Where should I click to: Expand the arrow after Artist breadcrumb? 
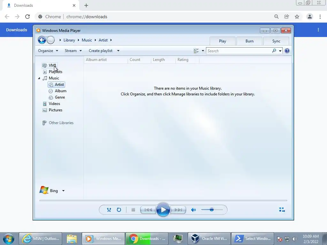[x=111, y=40]
